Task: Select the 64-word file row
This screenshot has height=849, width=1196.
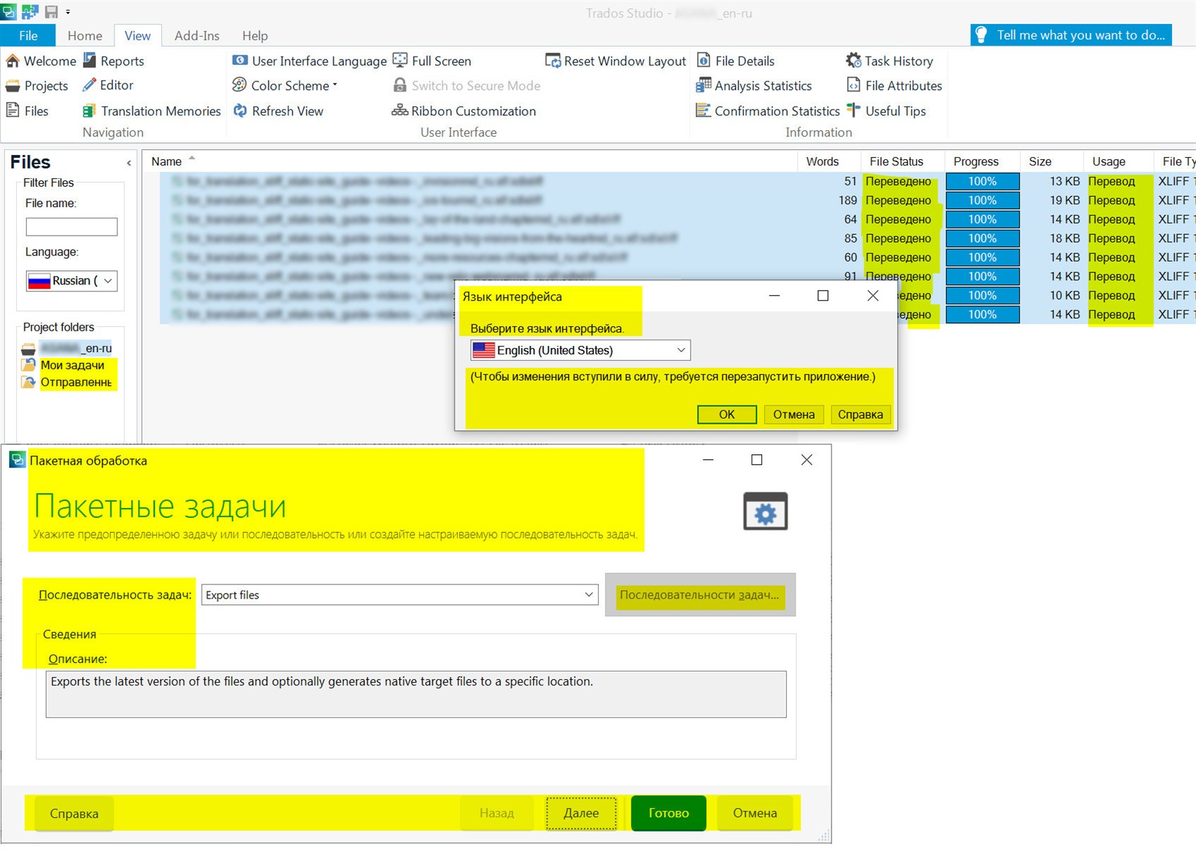Action: 677,219
